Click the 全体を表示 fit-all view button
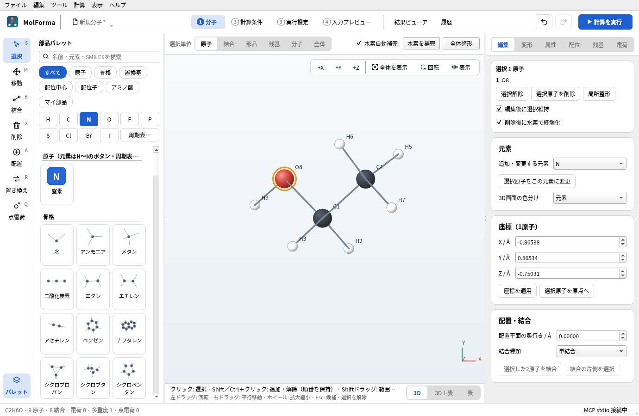The height and width of the screenshot is (416, 639). coord(390,67)
